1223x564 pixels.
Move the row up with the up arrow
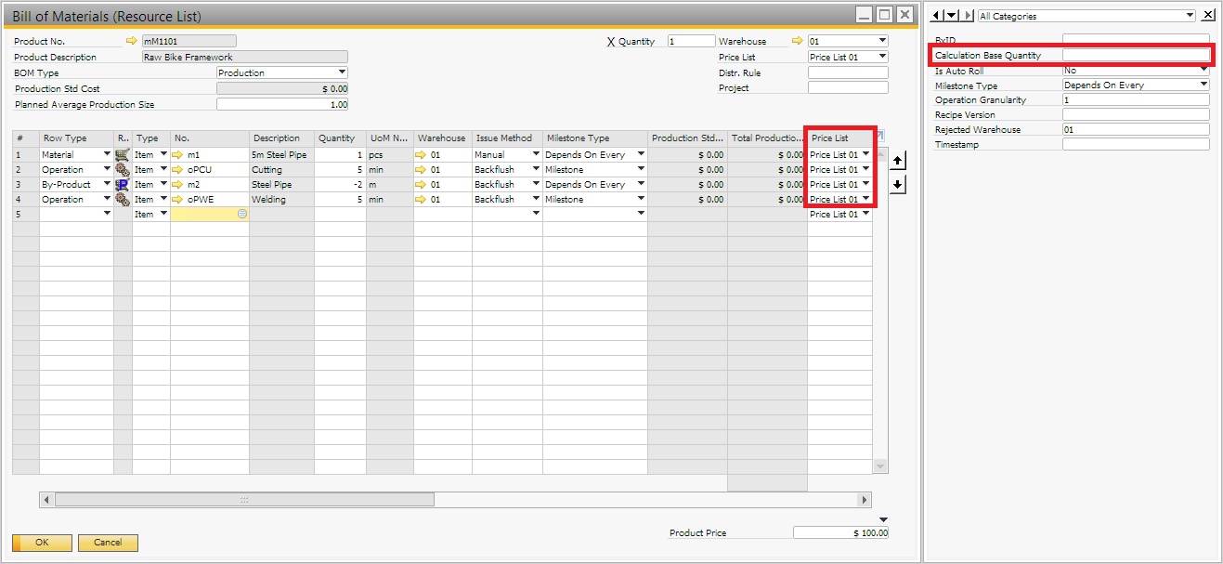pos(897,161)
